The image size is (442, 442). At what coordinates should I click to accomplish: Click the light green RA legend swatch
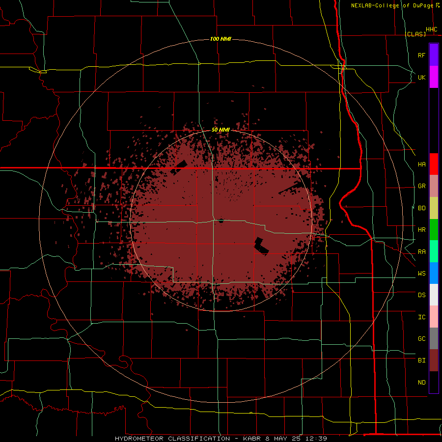point(434,251)
